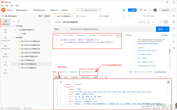This screenshot has height=110, width=177.
Task: Copy the response body with copy icon
Action: click(161, 77)
